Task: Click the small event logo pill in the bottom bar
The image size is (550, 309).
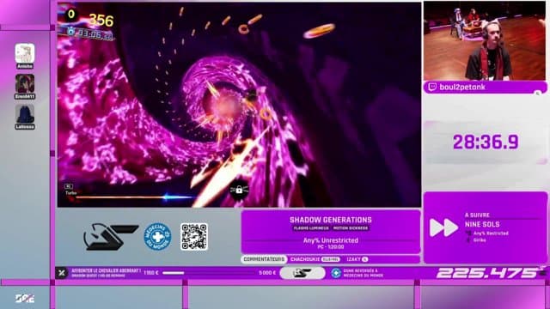Action: click(x=302, y=273)
